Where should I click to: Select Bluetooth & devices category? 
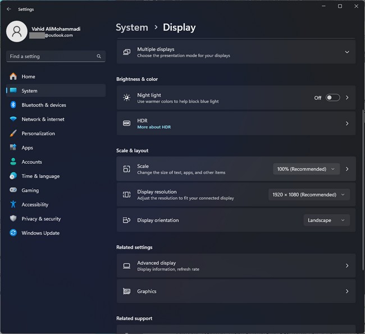coord(56,105)
